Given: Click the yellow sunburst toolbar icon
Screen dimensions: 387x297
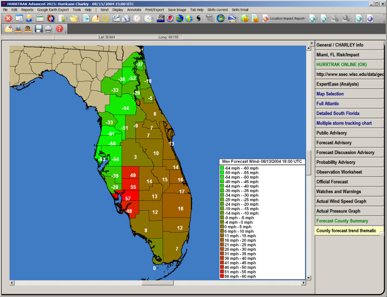Looking at the screenshot, I should click(105, 18).
